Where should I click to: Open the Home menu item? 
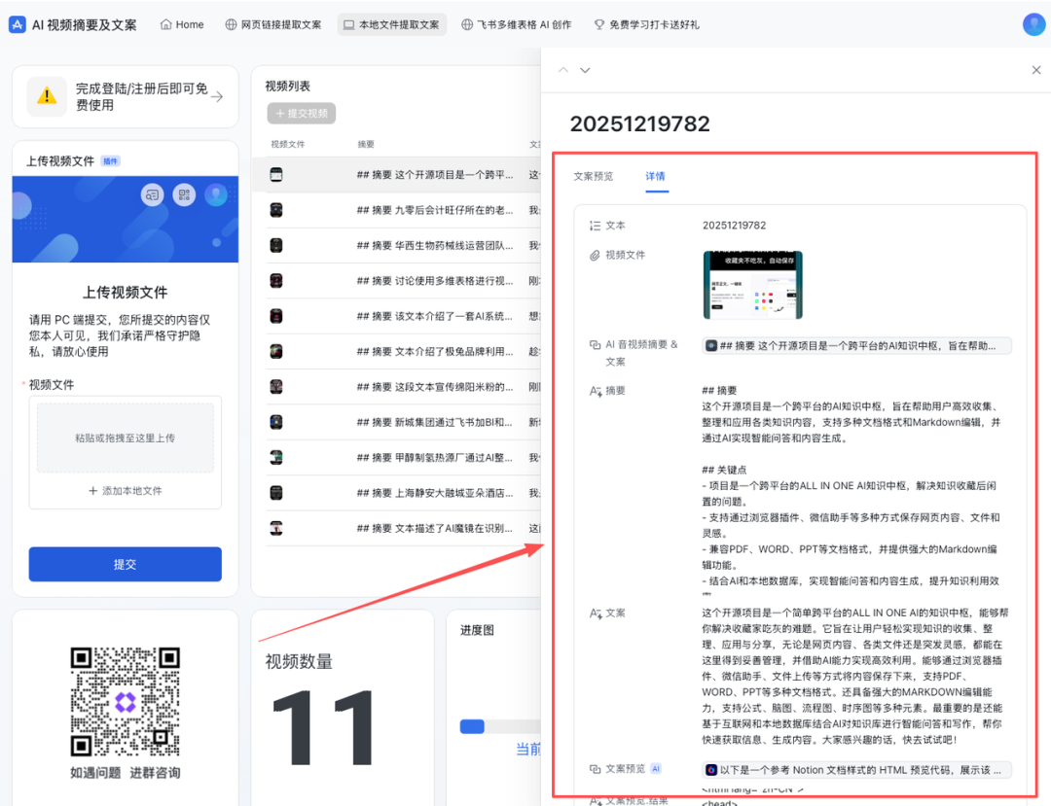[182, 24]
